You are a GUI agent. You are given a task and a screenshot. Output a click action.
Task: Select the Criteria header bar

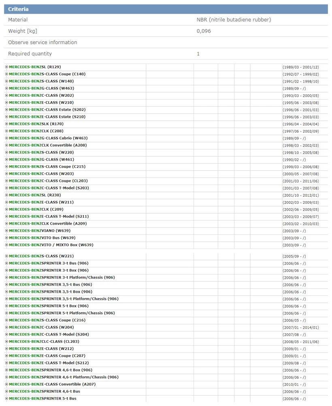click(166, 9)
